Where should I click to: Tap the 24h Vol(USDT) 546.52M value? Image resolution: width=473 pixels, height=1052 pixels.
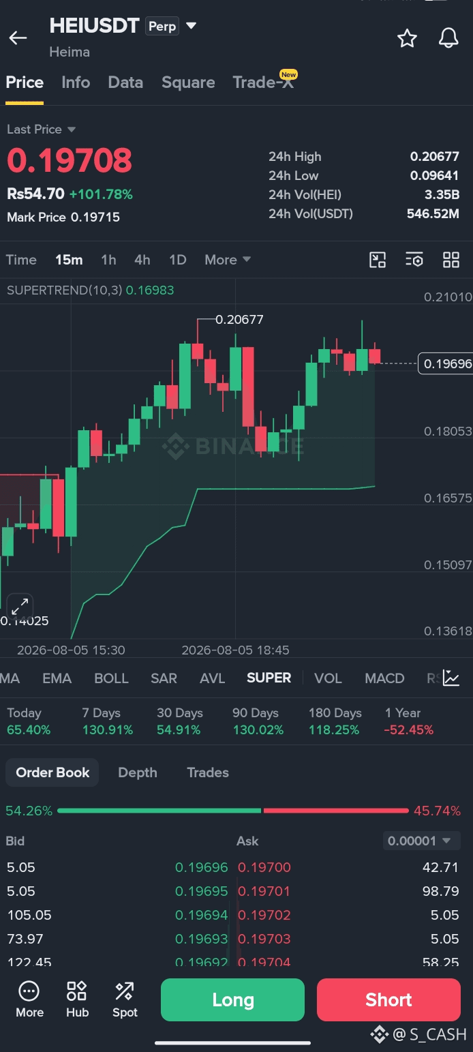tap(433, 214)
